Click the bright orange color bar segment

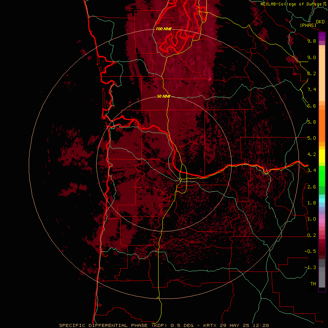[x=322, y=126]
